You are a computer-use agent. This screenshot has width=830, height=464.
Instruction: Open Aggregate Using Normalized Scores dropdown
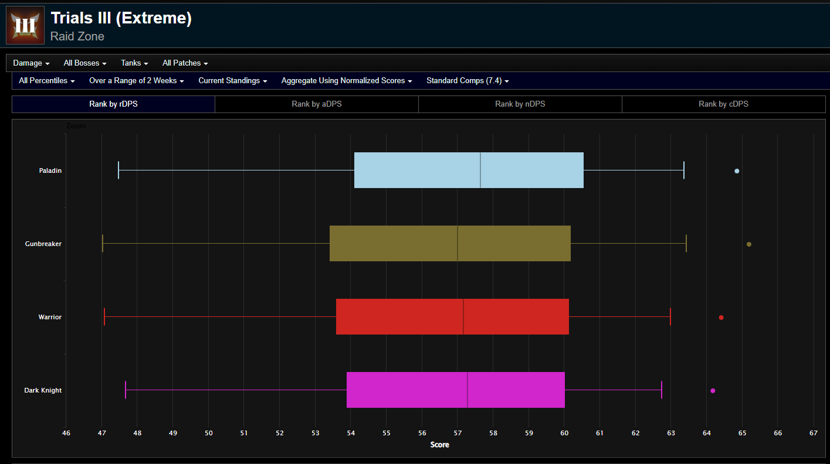coord(347,81)
